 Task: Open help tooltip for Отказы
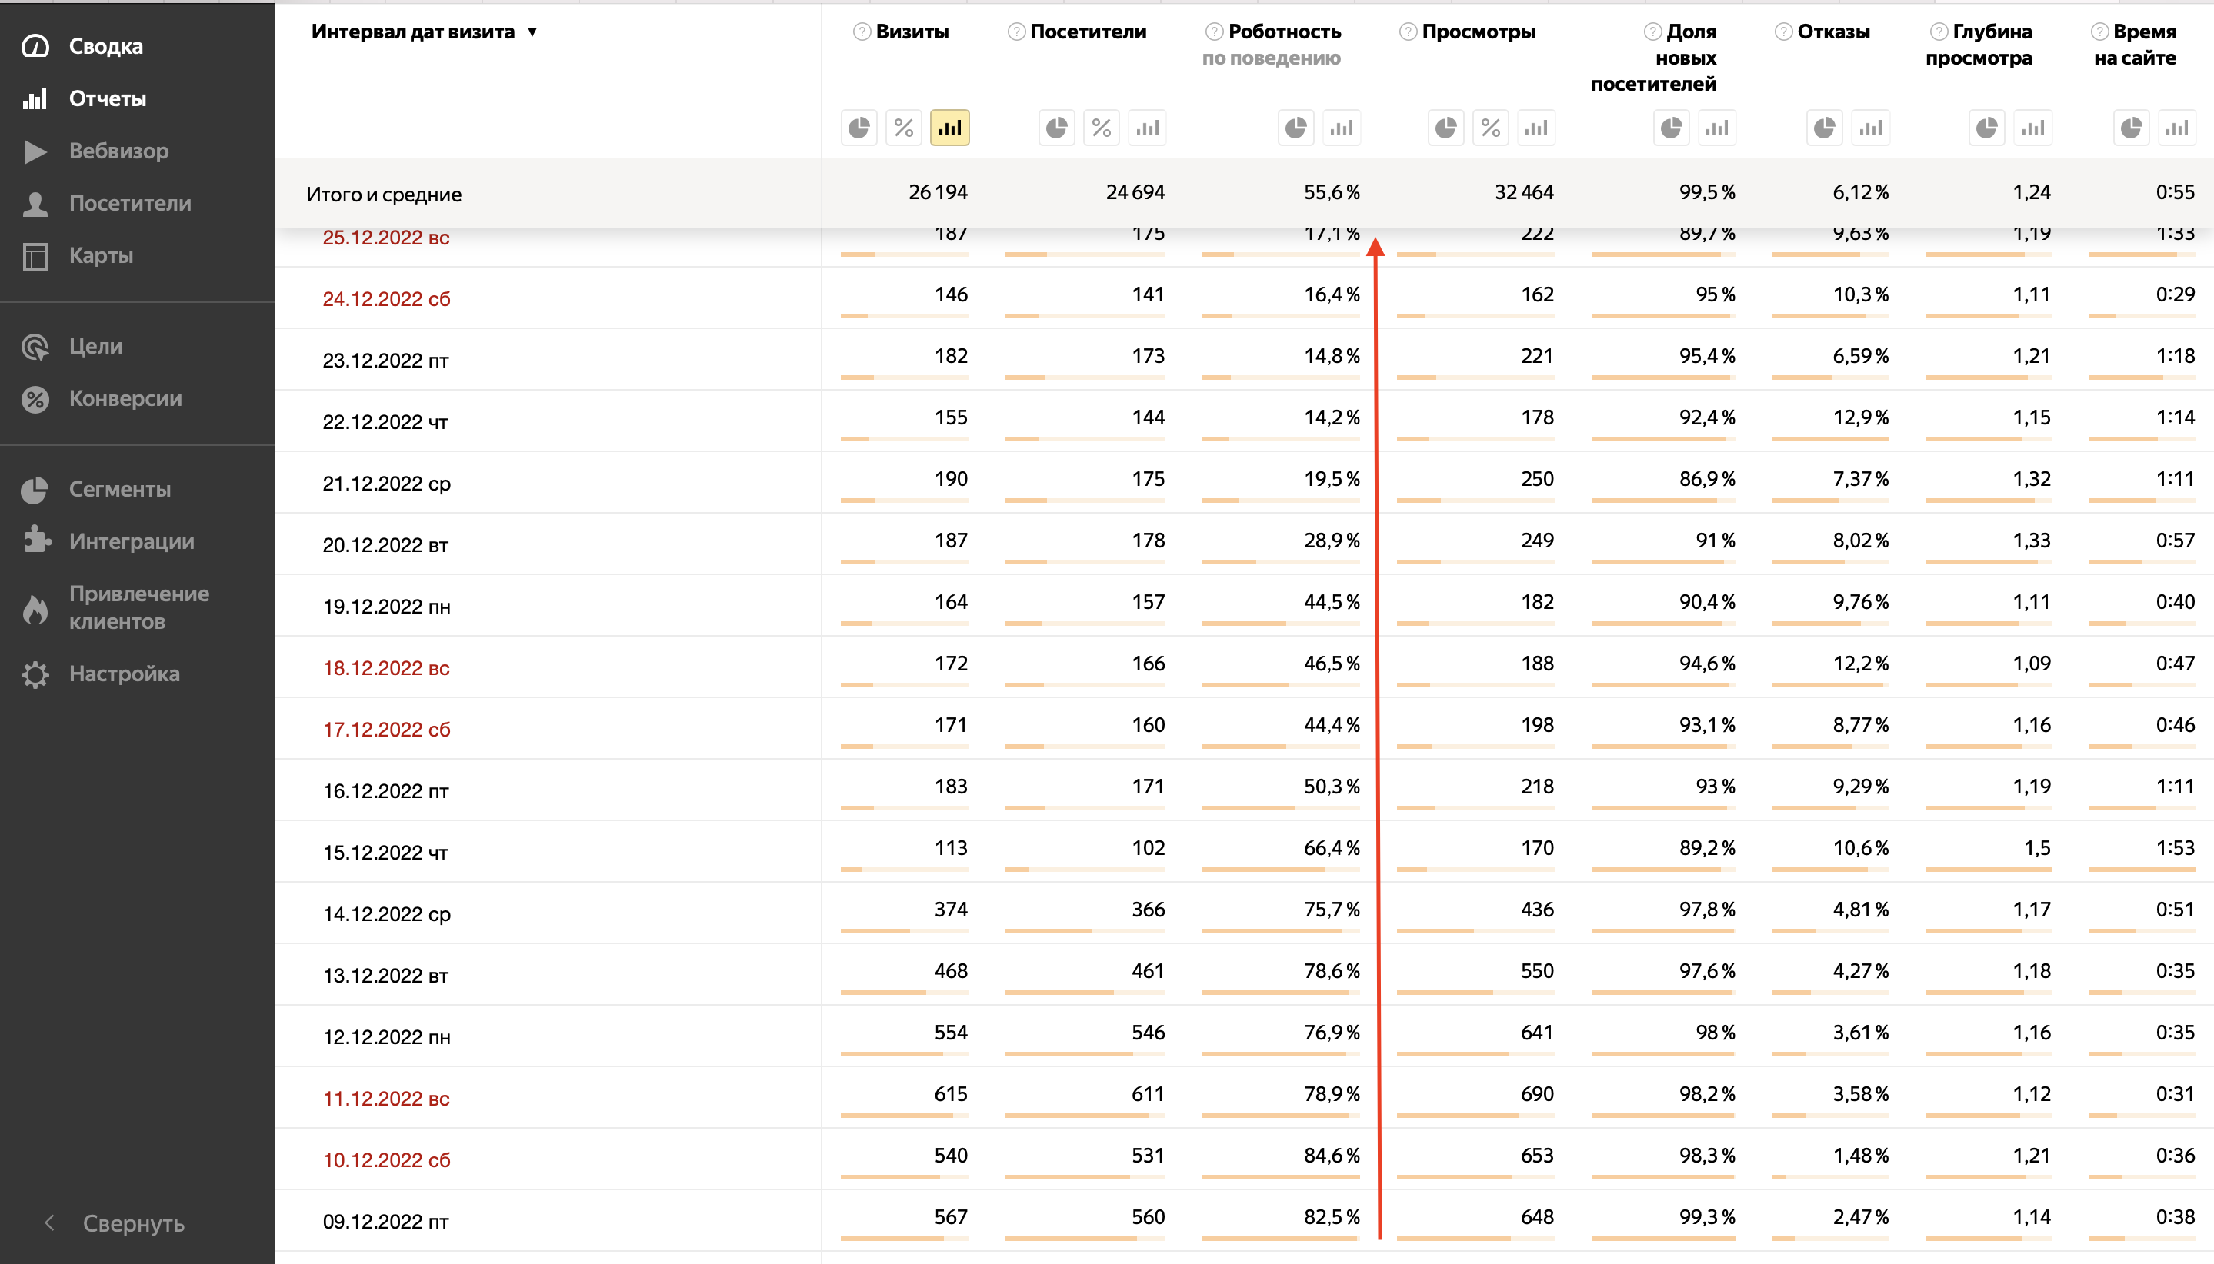(x=1783, y=32)
